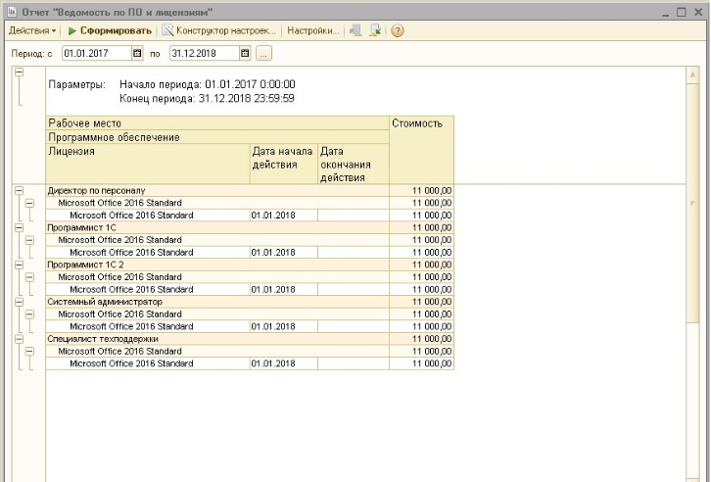Screen dimensions: 711x482
Task: Collapse the Директор по персоналу group
Action: pos(19,190)
